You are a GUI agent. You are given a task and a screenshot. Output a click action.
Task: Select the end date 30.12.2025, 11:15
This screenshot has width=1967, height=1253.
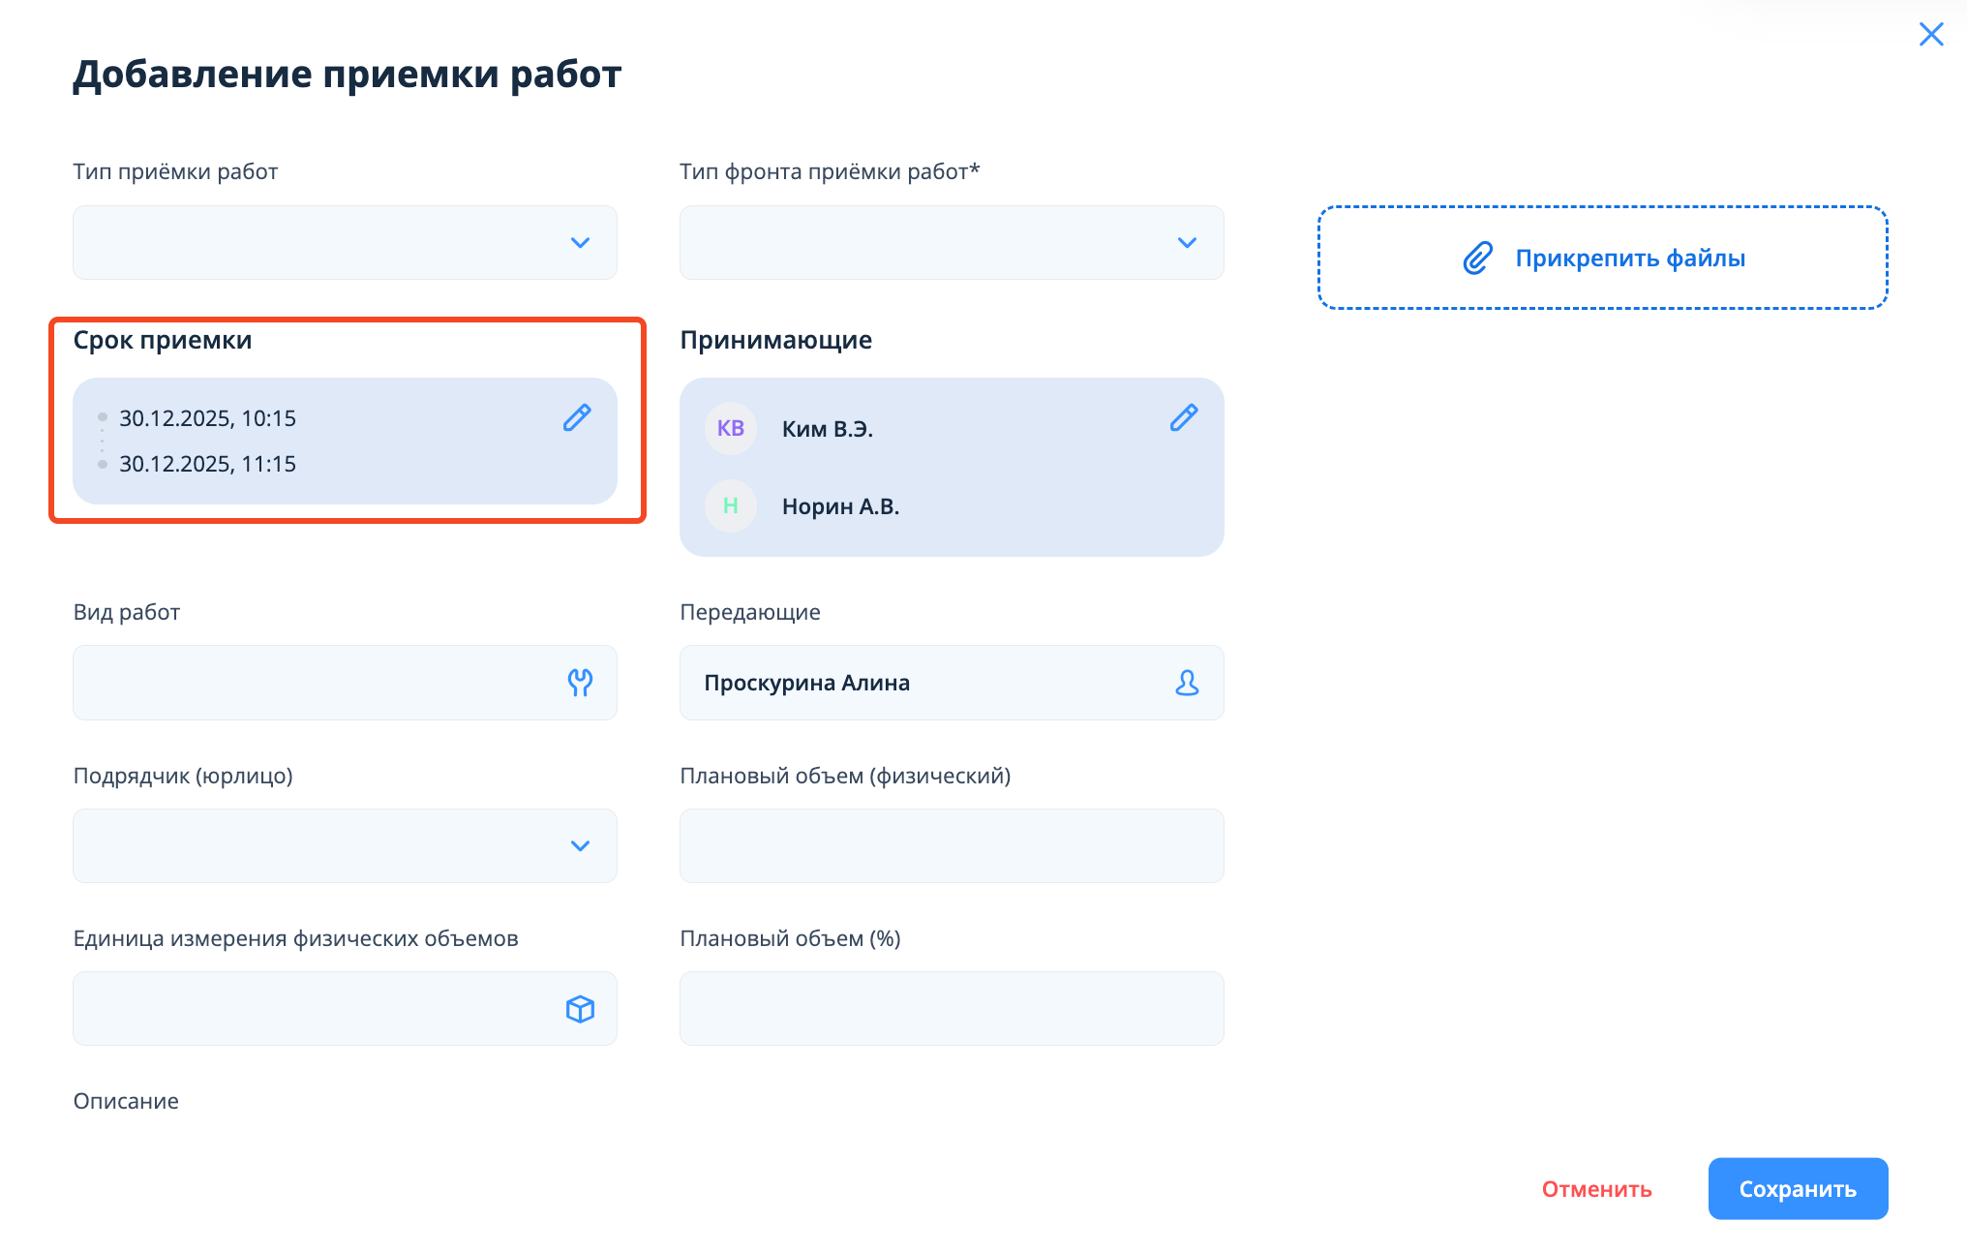(207, 464)
